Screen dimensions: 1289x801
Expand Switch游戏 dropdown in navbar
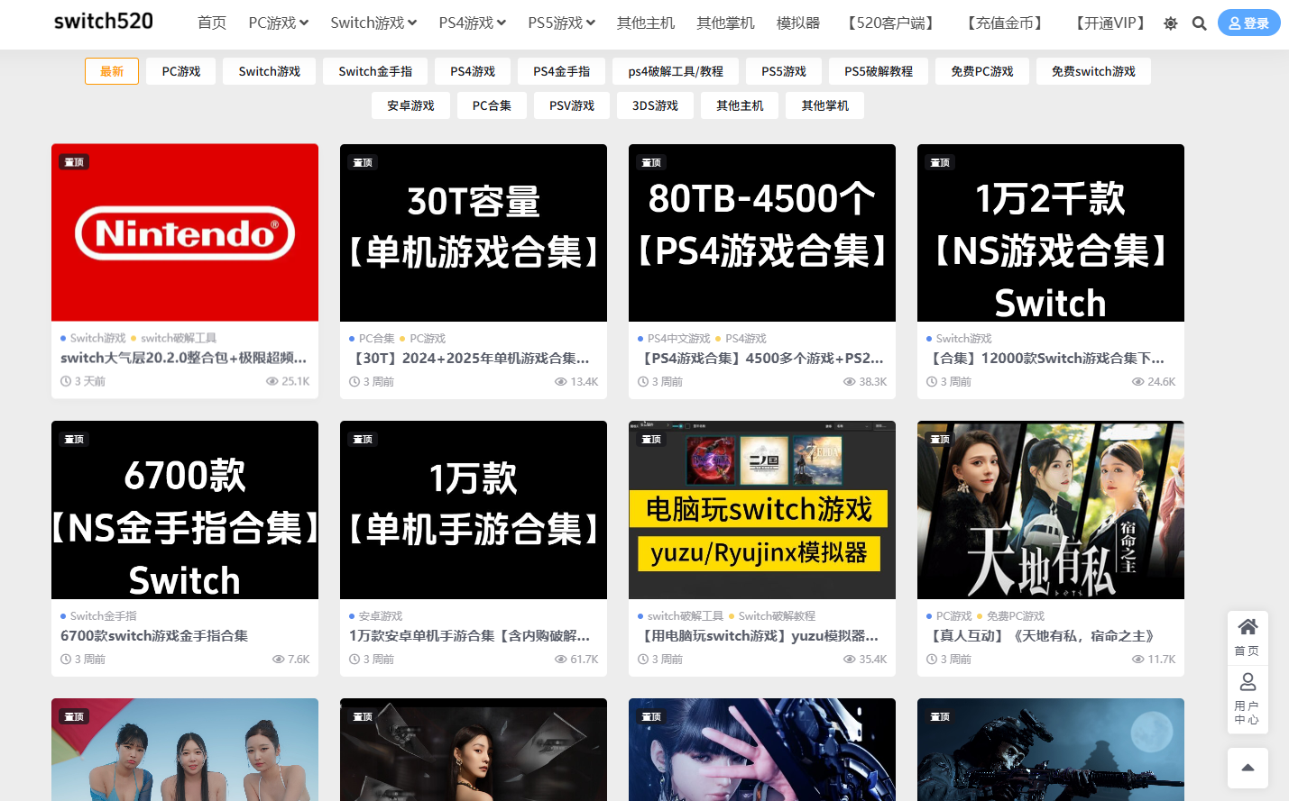point(373,23)
